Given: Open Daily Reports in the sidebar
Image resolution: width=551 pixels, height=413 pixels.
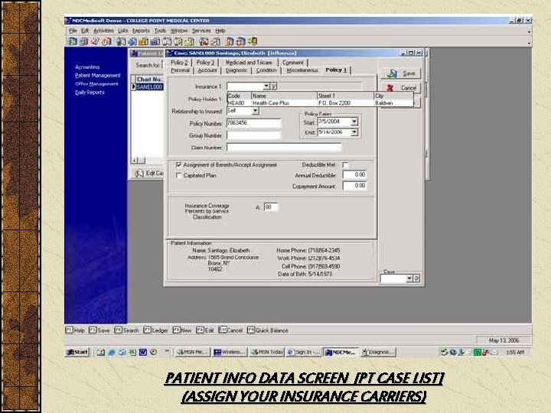Looking at the screenshot, I should point(90,93).
